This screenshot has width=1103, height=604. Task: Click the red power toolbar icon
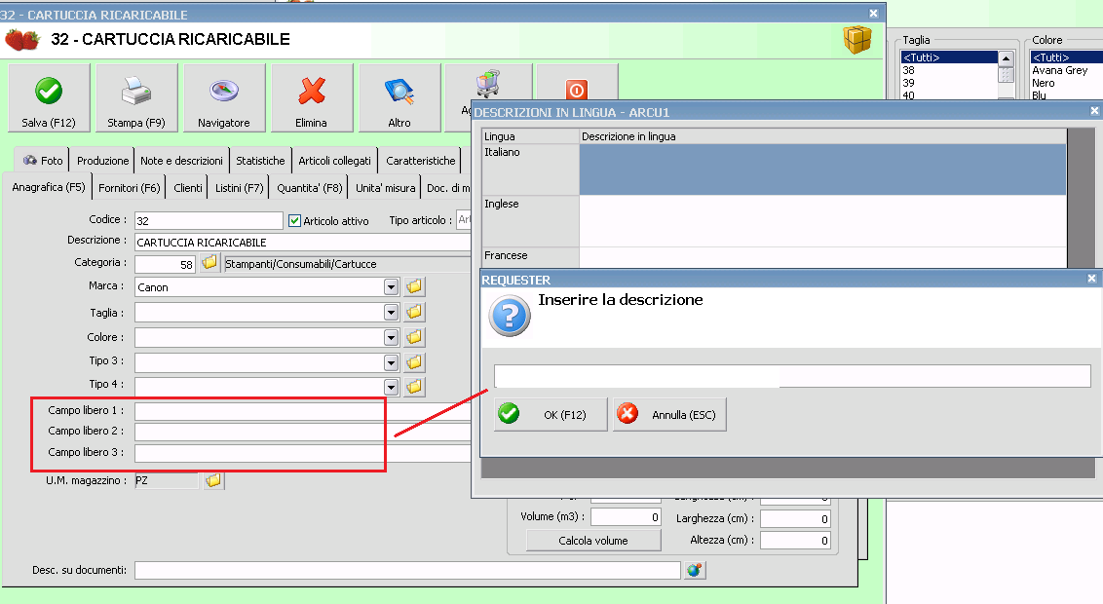[x=576, y=90]
